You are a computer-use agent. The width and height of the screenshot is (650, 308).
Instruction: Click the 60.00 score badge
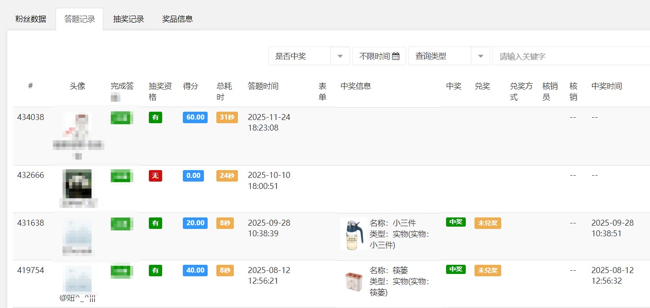pyautogui.click(x=195, y=117)
